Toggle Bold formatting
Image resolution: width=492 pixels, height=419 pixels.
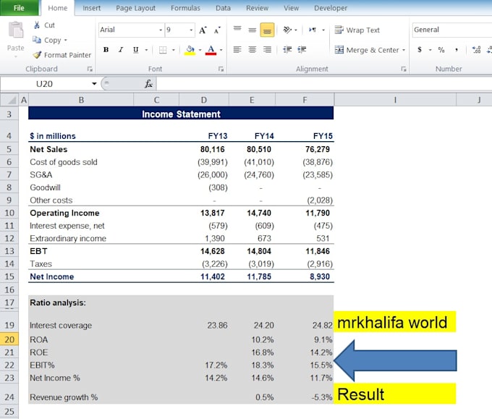(106, 50)
